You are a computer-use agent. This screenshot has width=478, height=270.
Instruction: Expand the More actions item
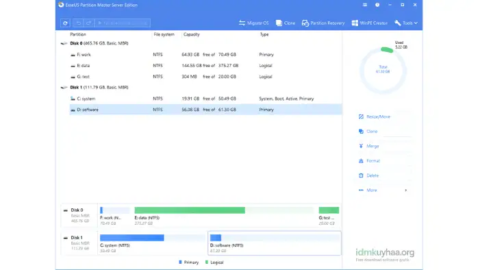point(383,190)
